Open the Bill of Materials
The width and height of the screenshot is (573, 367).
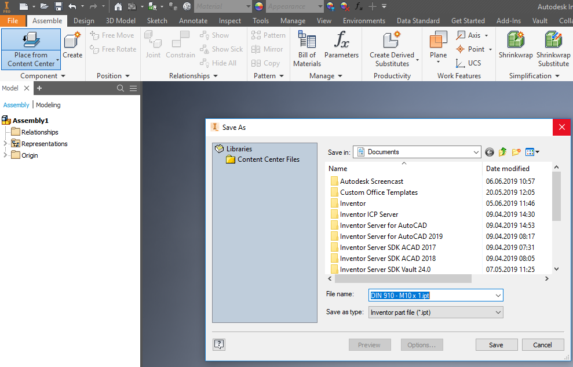click(306, 48)
